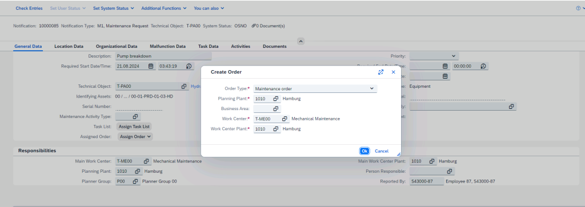Maximize the Create Order dialog

380,72
